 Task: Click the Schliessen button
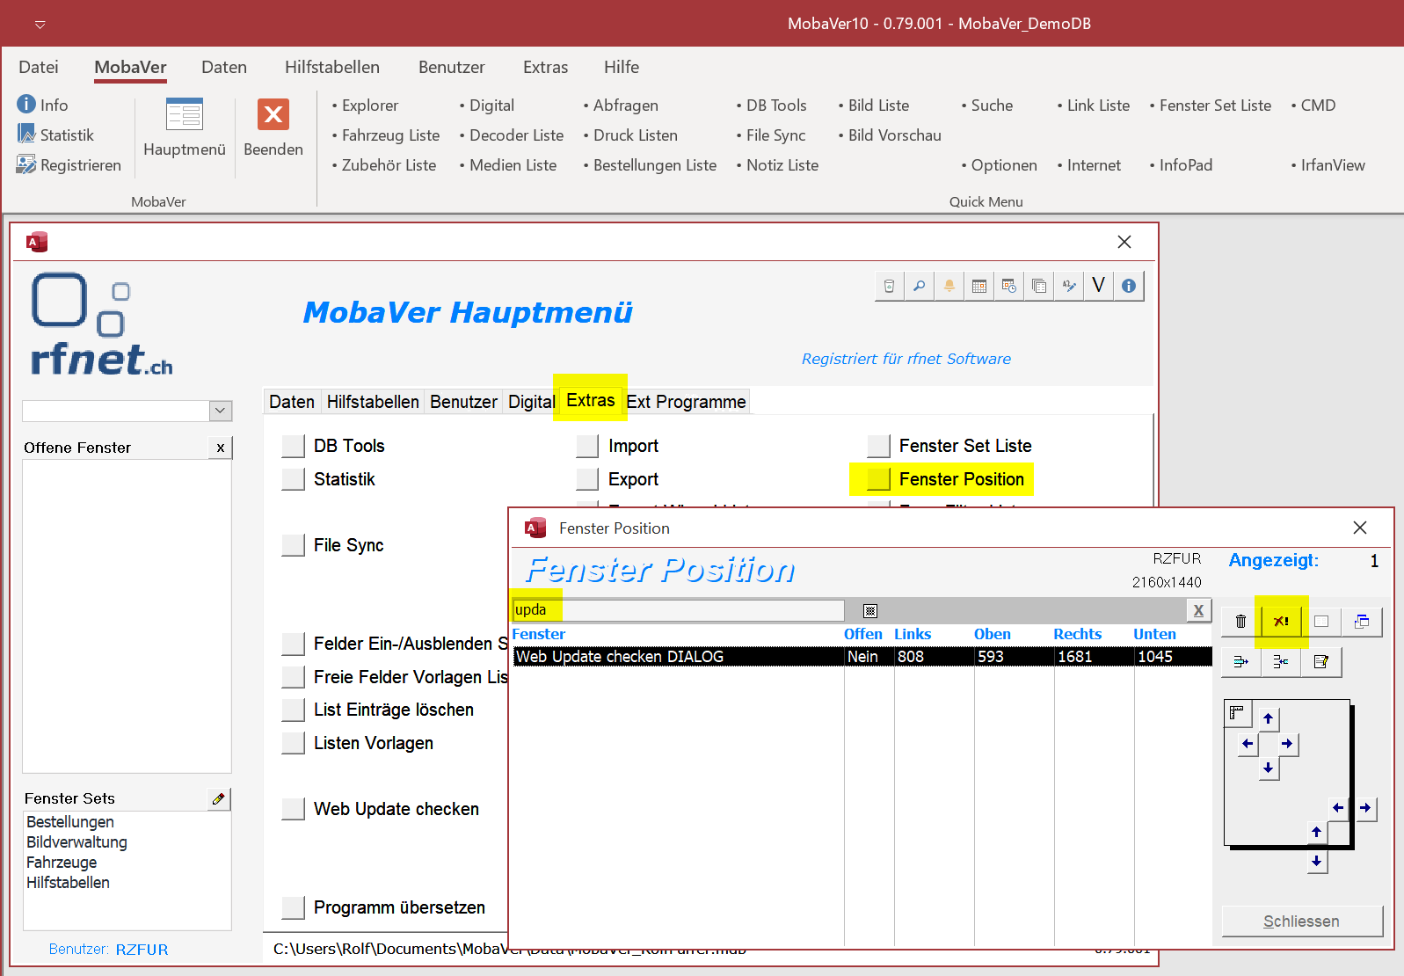click(1302, 921)
